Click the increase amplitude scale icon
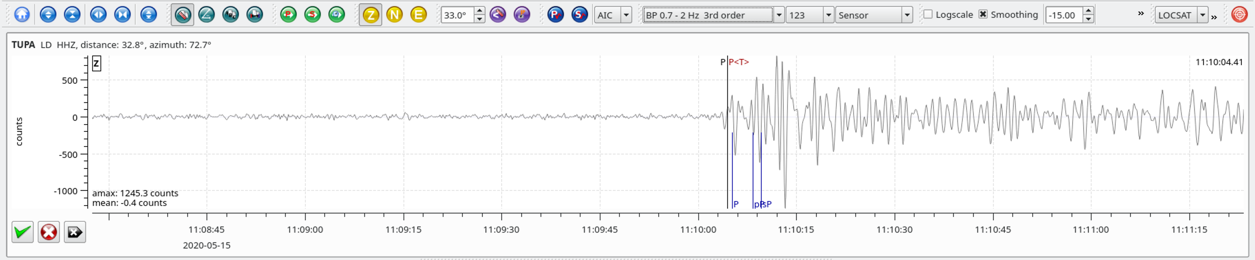 coord(48,15)
